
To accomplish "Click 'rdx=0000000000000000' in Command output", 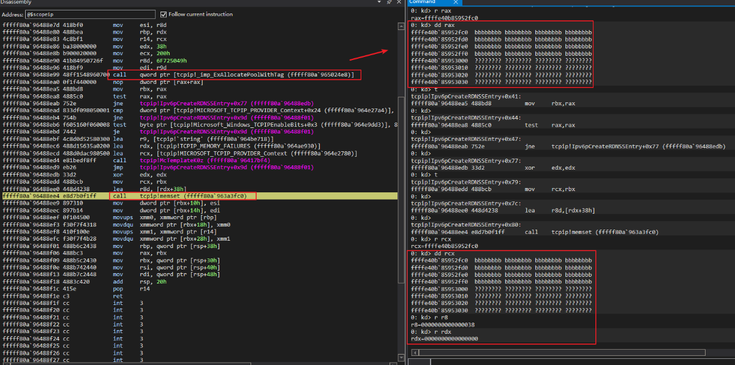I will click(x=444, y=339).
